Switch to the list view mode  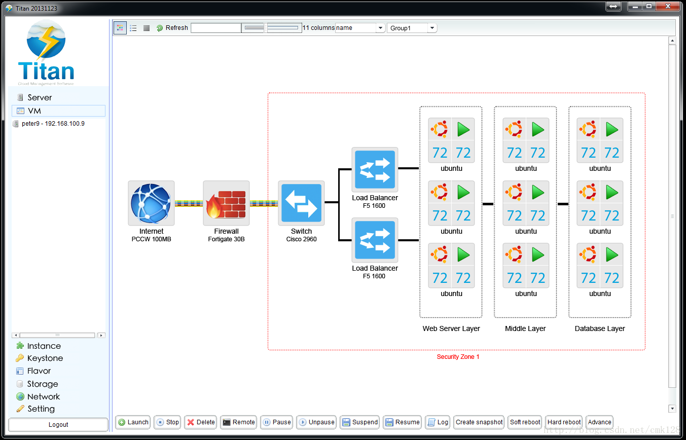133,28
